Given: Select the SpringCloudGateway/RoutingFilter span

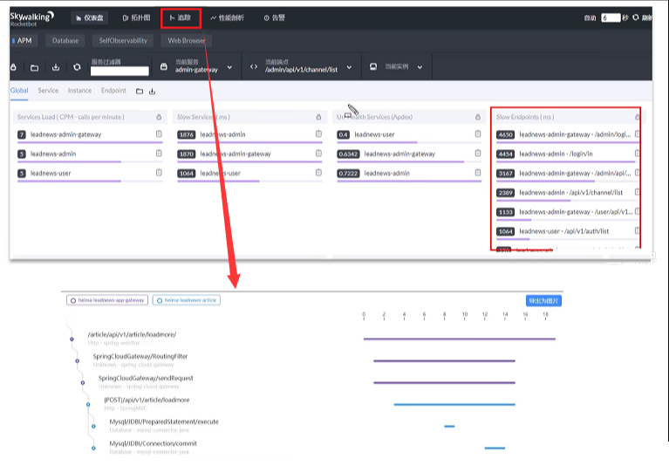Looking at the screenshot, I should click(x=140, y=356).
